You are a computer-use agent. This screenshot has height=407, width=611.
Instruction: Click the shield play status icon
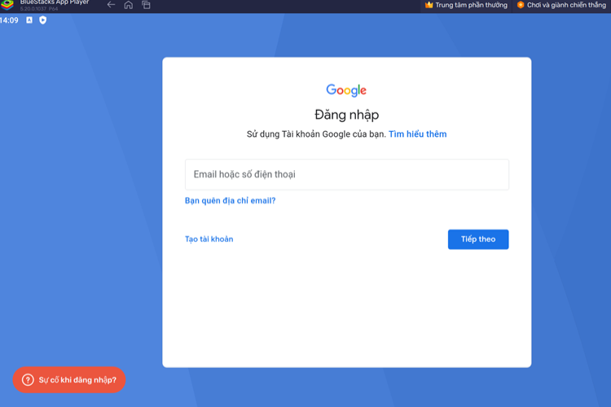(43, 20)
